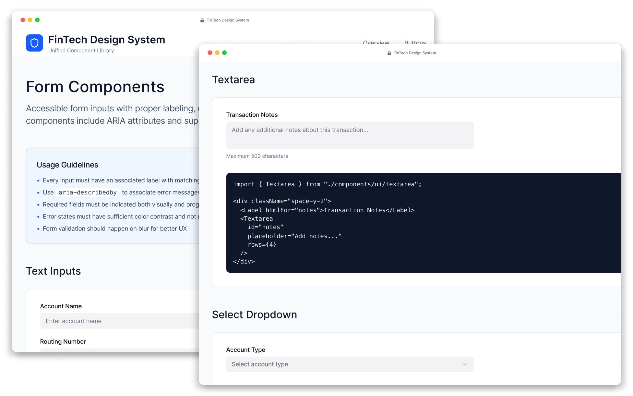The width and height of the screenshot is (633, 396).
Task: Click the Text Inputs heading
Action: point(54,271)
